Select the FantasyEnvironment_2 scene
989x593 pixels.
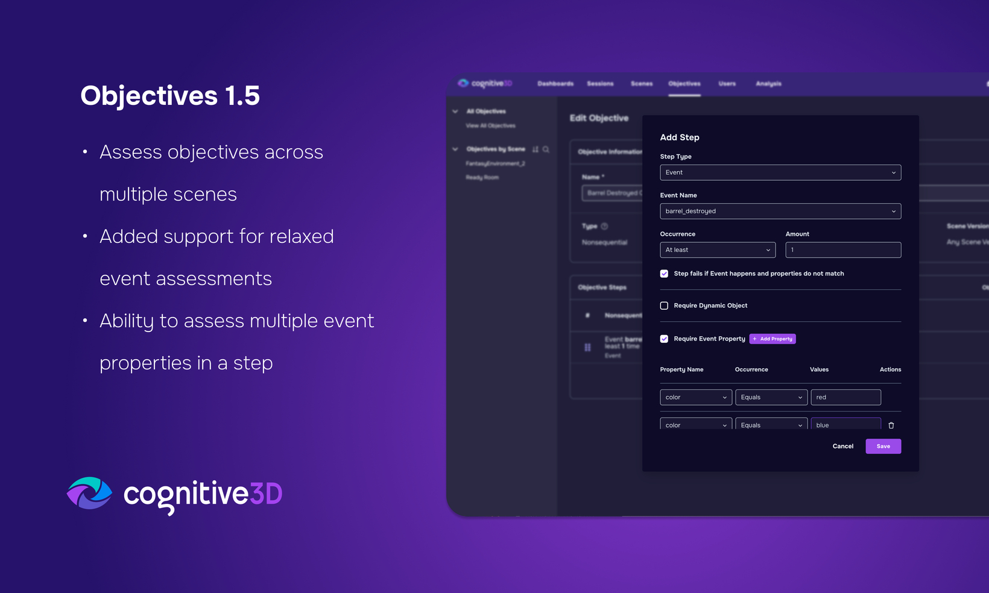coord(495,163)
